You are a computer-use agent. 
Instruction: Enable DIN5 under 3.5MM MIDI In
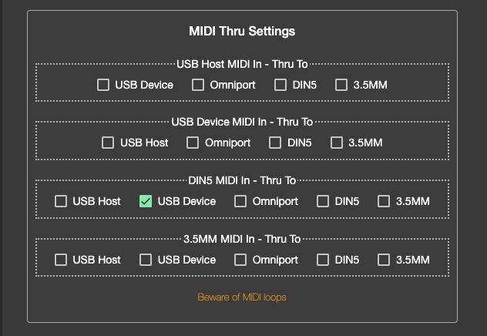[323, 260]
